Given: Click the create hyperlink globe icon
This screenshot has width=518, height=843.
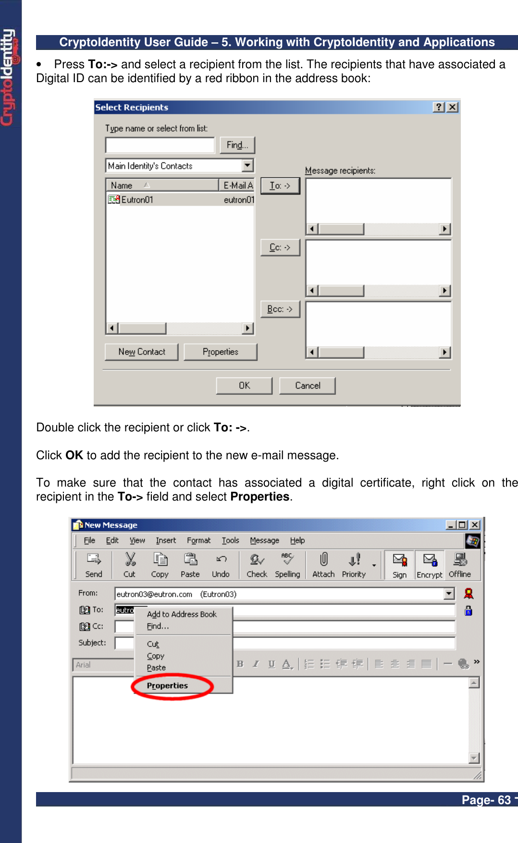Looking at the screenshot, I should (x=464, y=664).
